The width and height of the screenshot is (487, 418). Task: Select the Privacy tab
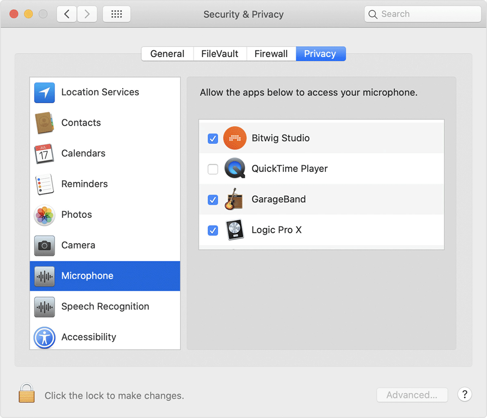pos(320,54)
